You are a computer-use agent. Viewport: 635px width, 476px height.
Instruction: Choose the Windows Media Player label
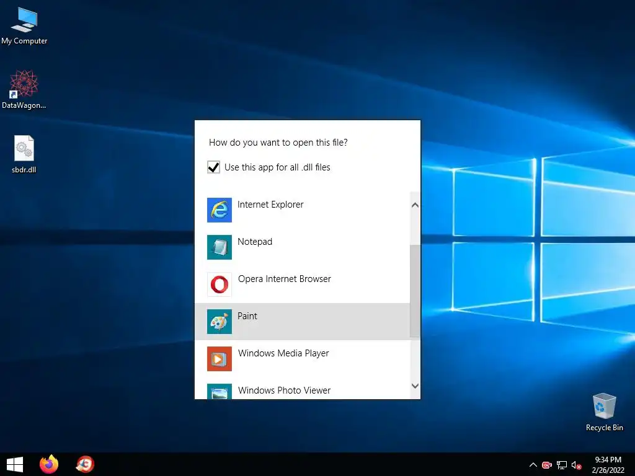click(283, 353)
